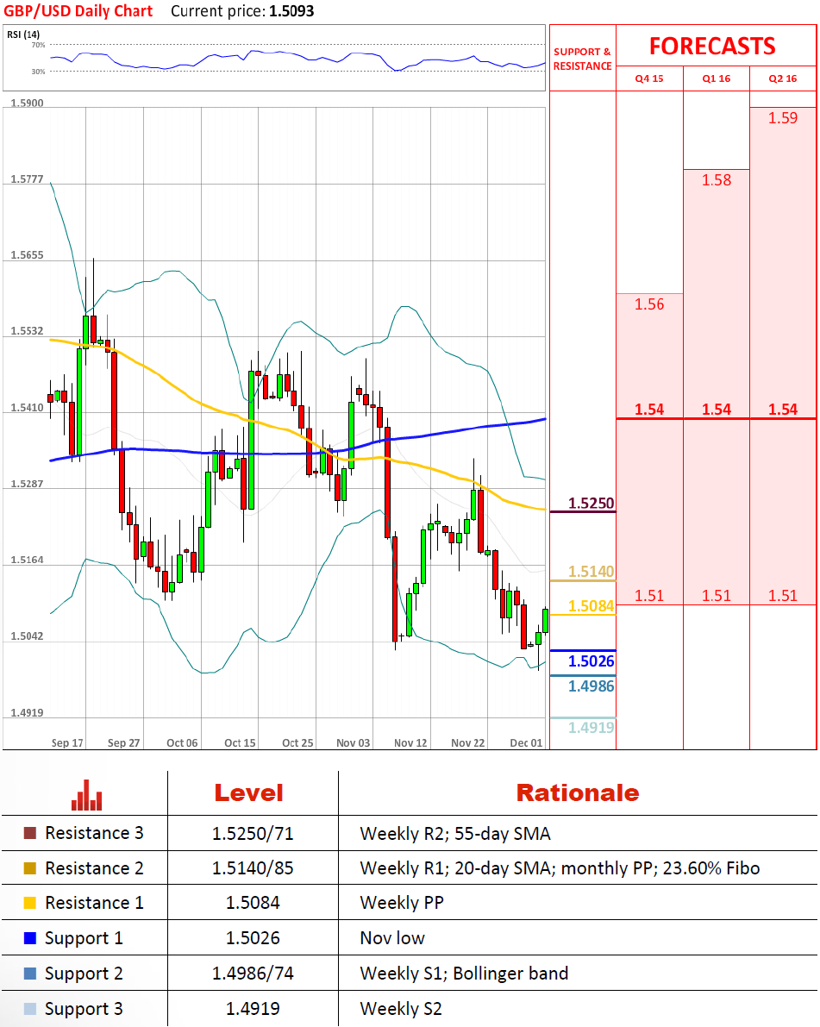Click the RSI 70% threshold label
820x1027 pixels.
38,45
